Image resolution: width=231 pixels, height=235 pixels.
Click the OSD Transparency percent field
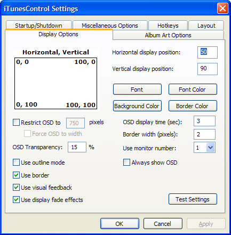pos(77,147)
